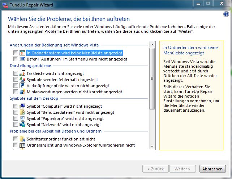Tick the 'Schriftartenordner funktioniert nicht' checkbox
The height and width of the screenshot is (179, 232).
click(16, 139)
